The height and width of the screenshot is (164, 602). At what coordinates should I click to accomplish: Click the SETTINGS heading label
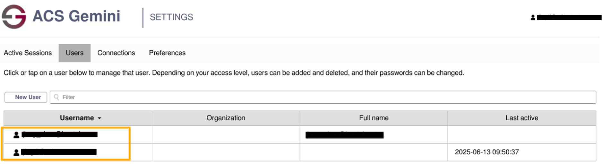[171, 17]
